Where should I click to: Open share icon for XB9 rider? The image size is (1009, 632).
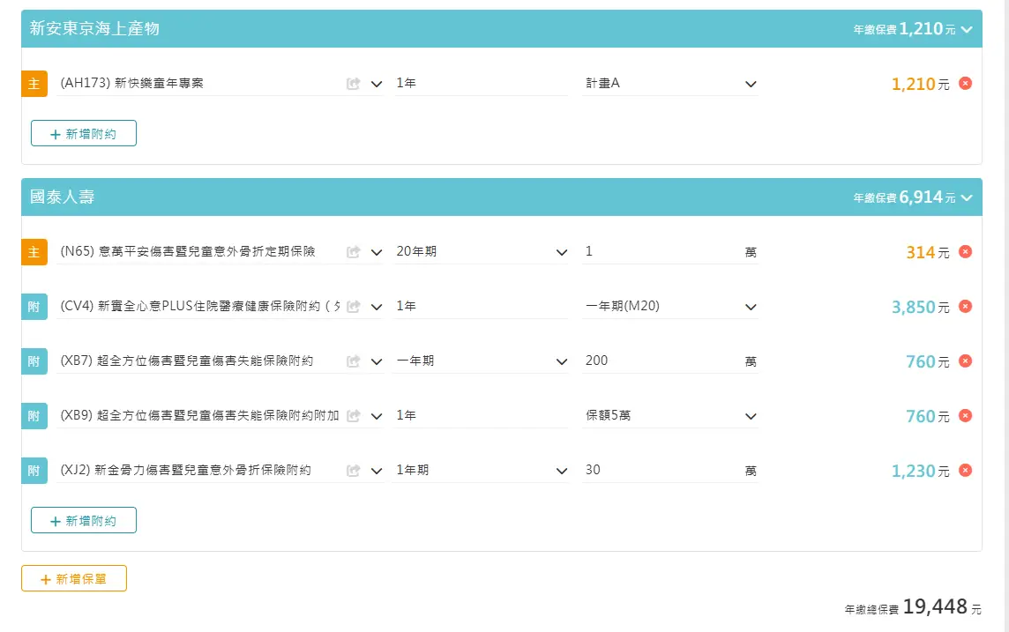tap(354, 416)
